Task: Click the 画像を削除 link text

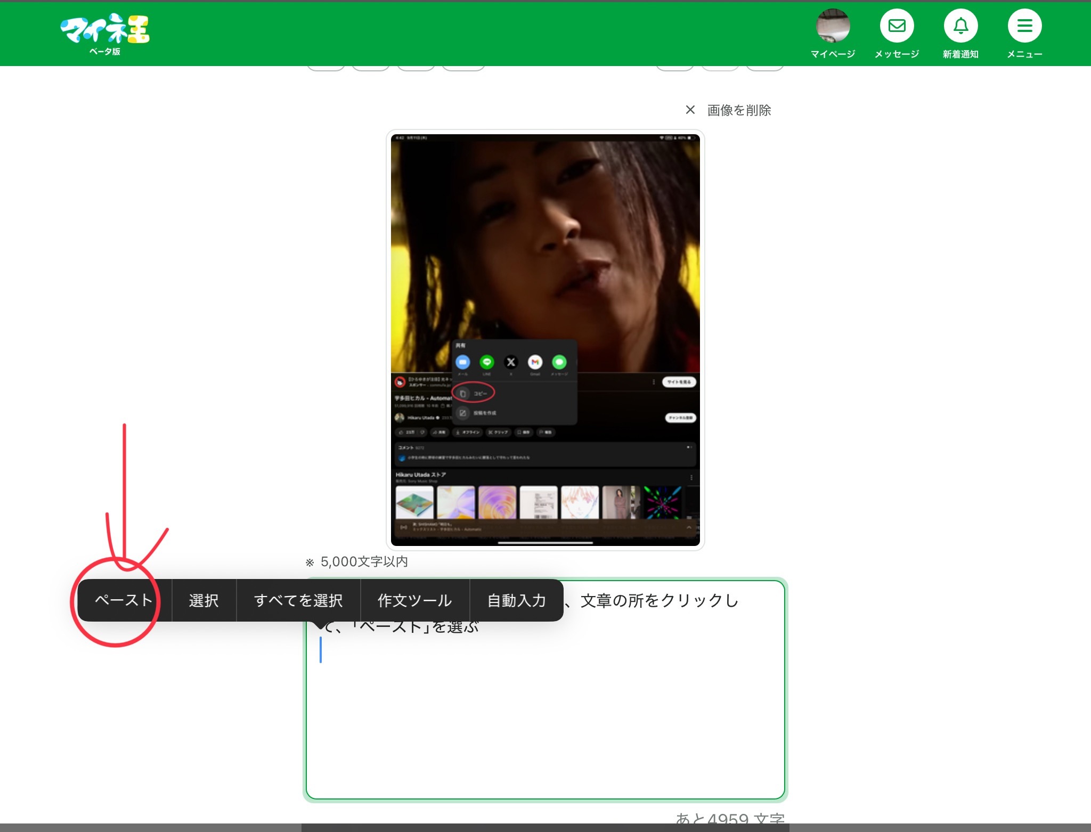Action: [739, 110]
